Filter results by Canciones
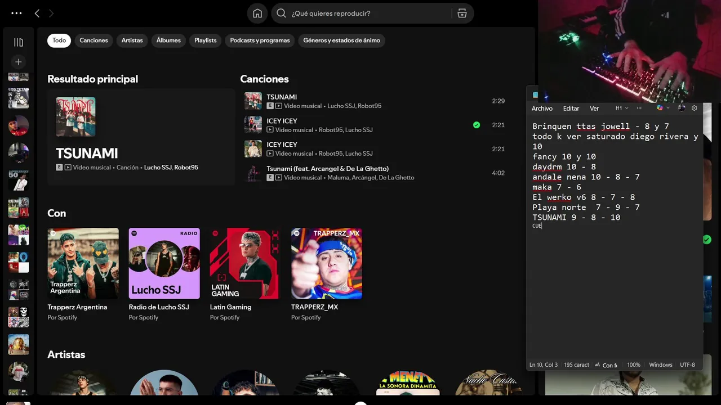 pos(94,40)
